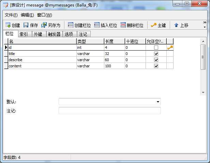Add a field with 创建栏位 icon

[71, 25]
